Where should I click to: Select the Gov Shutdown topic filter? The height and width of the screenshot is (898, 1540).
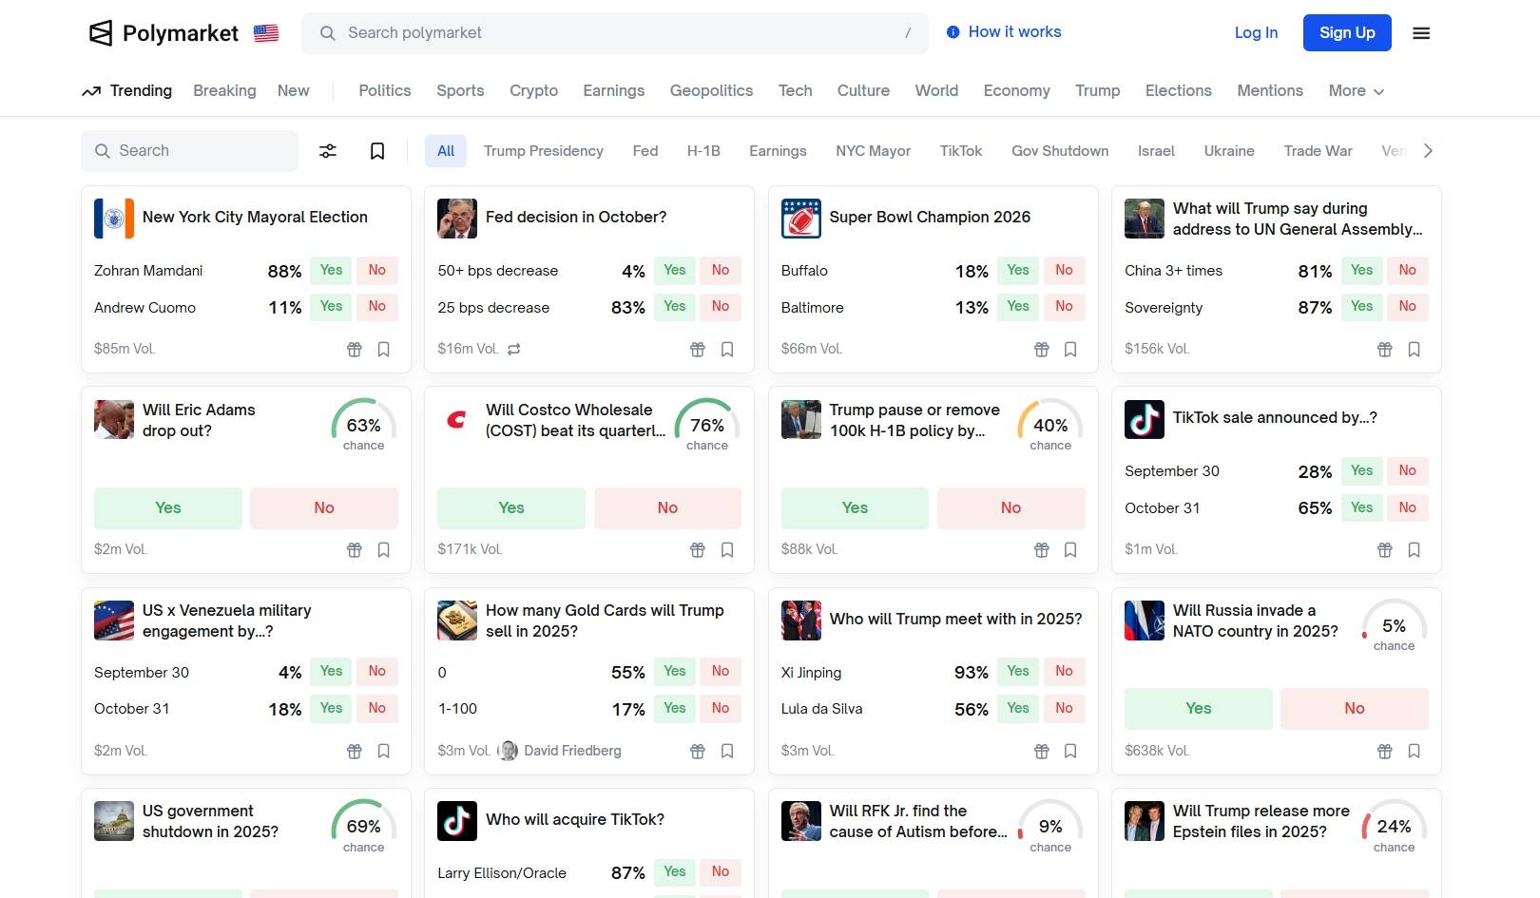click(x=1059, y=151)
